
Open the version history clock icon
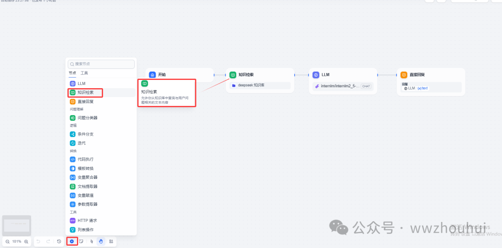point(59,241)
